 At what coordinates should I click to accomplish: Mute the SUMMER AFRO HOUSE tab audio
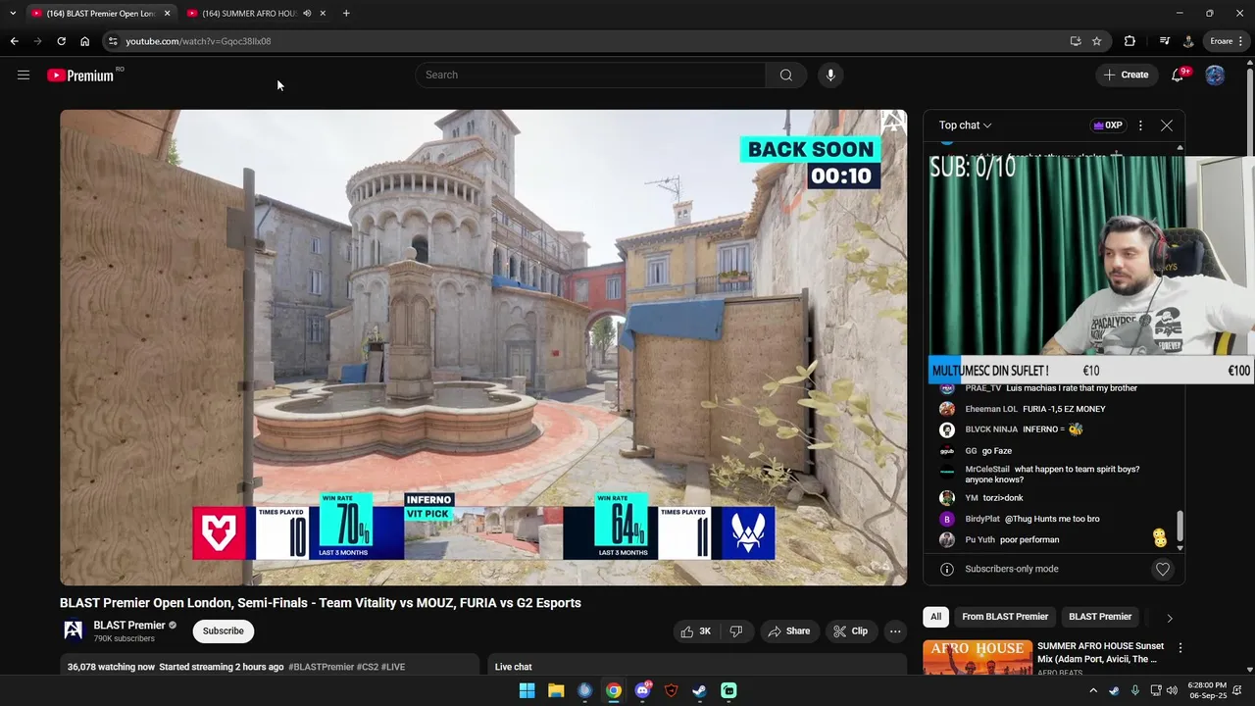(307, 14)
